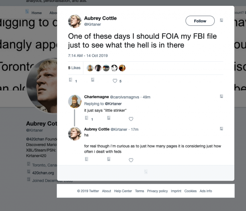Screen dimensions: 246x211
Task: Reply to Aubrey's comment about feds
Action: click(x=86, y=160)
